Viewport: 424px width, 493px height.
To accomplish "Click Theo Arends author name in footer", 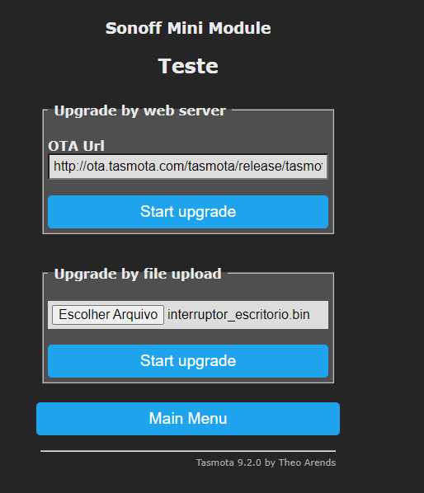I will (x=307, y=462).
